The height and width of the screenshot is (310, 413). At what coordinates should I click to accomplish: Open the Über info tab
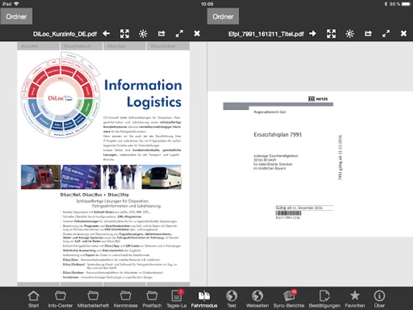[379, 299]
